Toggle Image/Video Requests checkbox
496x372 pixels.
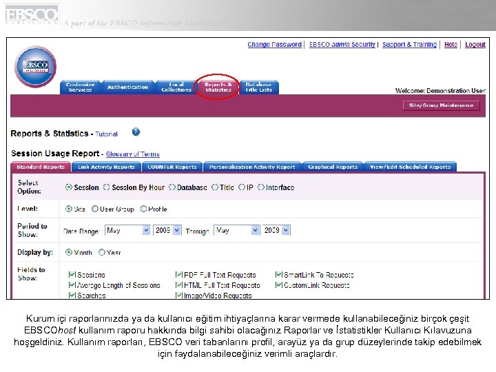click(x=178, y=295)
